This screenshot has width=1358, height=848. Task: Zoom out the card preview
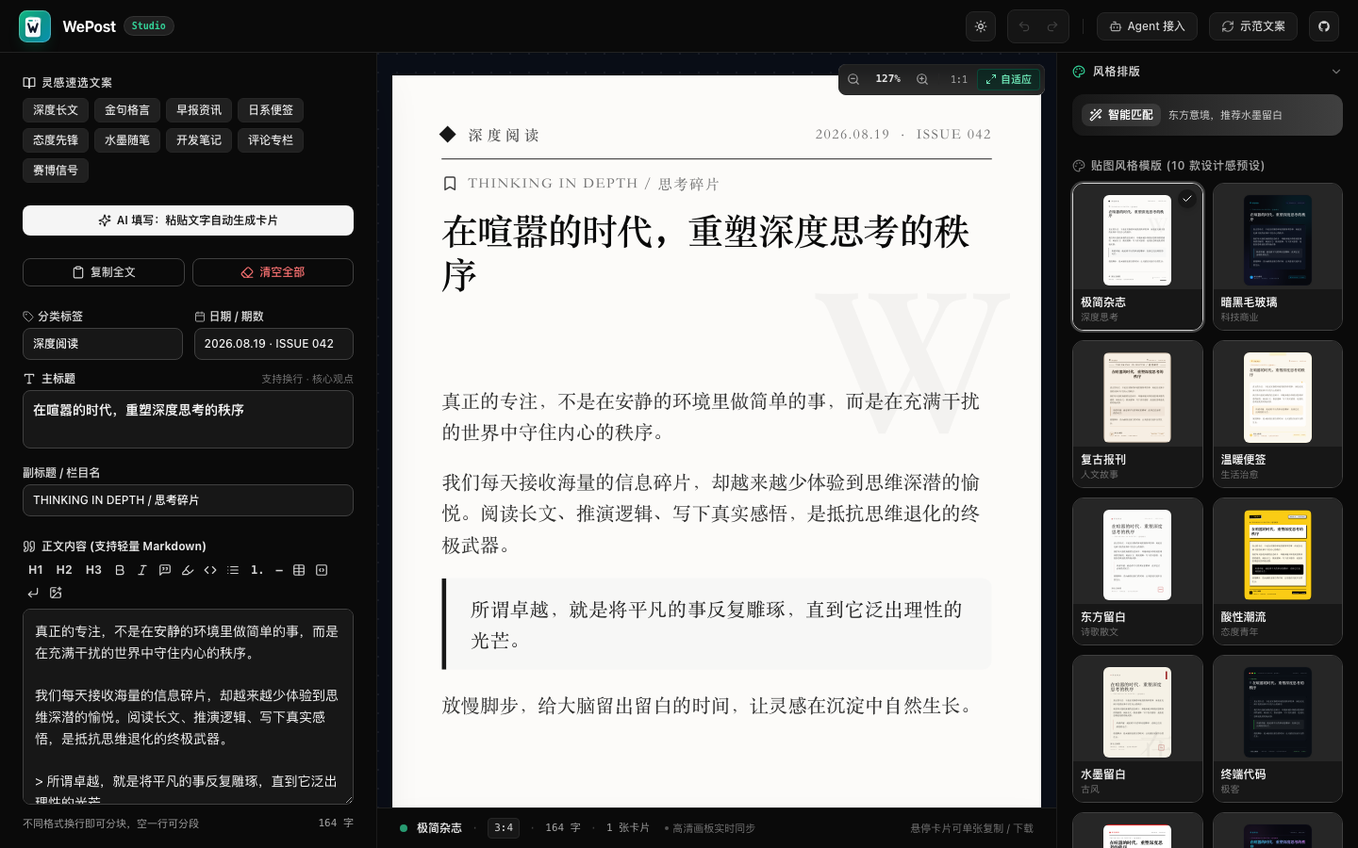pyautogui.click(x=853, y=79)
